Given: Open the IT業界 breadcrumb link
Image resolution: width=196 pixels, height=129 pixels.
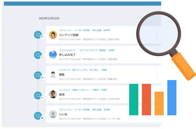Looking at the screenshot, I should [95, 90].
